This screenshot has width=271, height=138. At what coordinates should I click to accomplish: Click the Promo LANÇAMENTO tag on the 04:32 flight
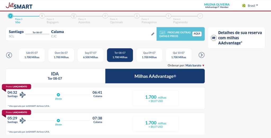click(x=17, y=87)
